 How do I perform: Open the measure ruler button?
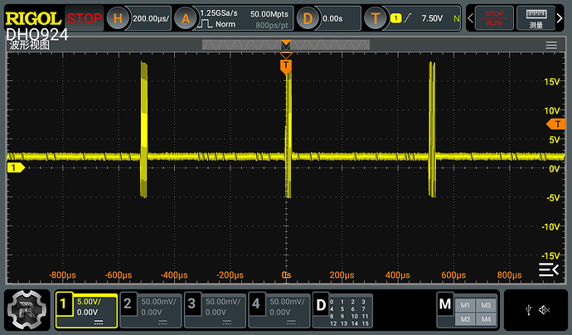[536, 18]
